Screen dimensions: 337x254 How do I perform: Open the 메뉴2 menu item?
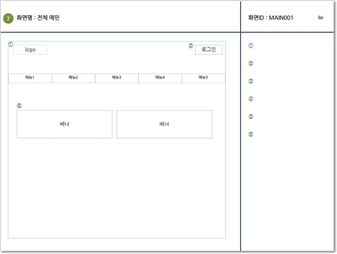tap(74, 78)
